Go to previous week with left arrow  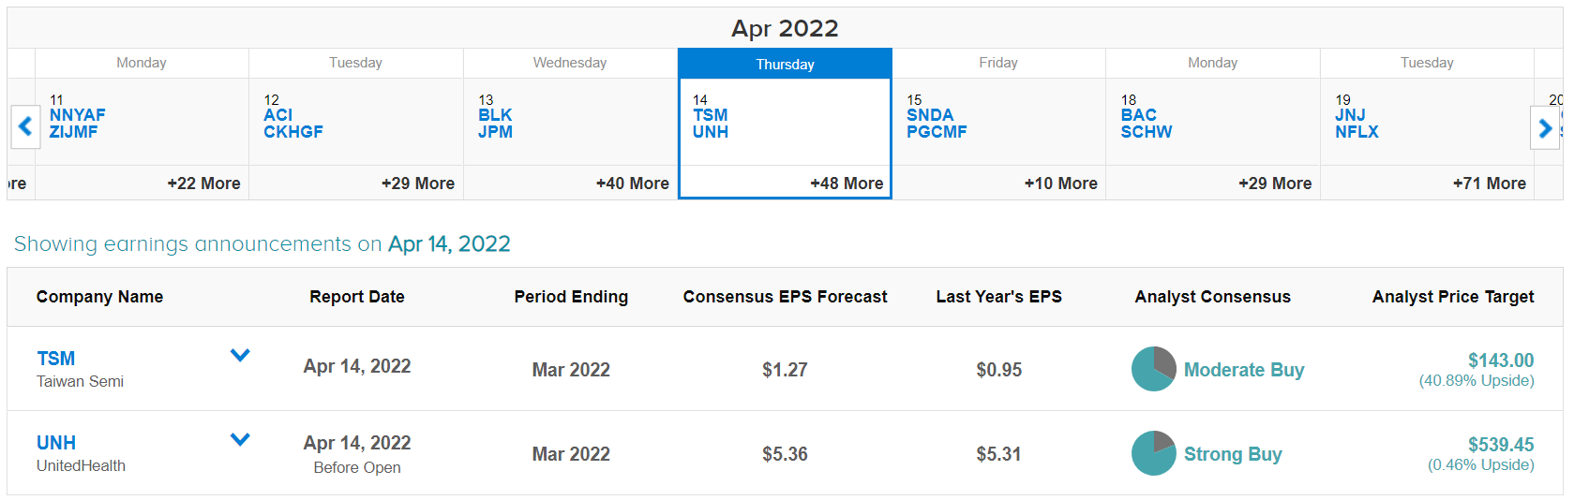coord(25,126)
